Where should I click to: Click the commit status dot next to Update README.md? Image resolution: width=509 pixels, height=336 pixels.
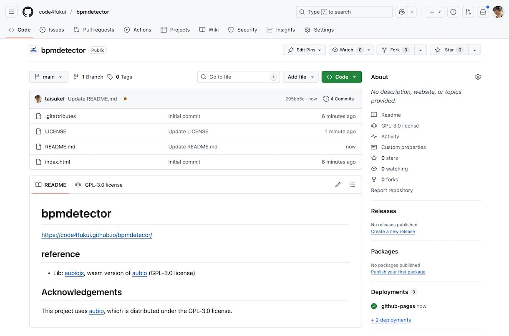tap(125, 99)
